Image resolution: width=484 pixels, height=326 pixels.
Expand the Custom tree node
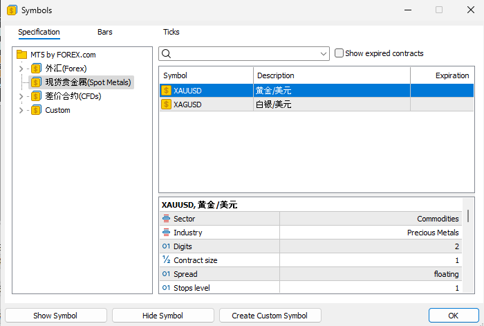click(x=21, y=110)
